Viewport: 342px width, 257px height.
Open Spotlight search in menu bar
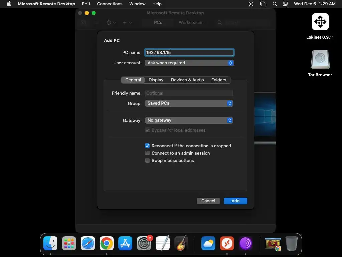(x=275, y=4)
